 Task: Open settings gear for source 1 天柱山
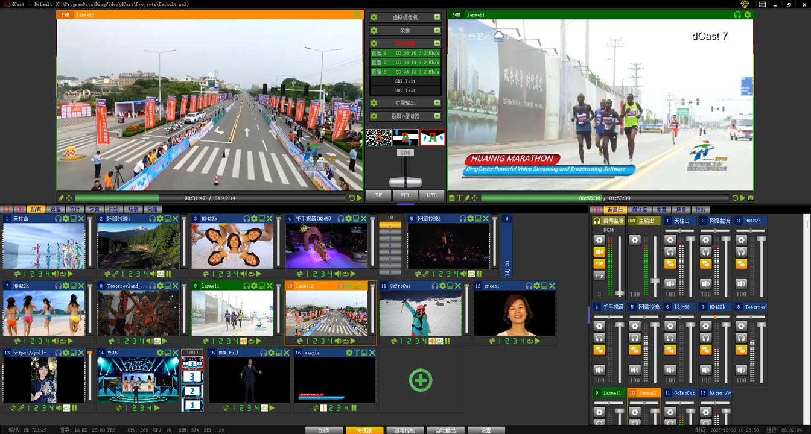(x=66, y=219)
